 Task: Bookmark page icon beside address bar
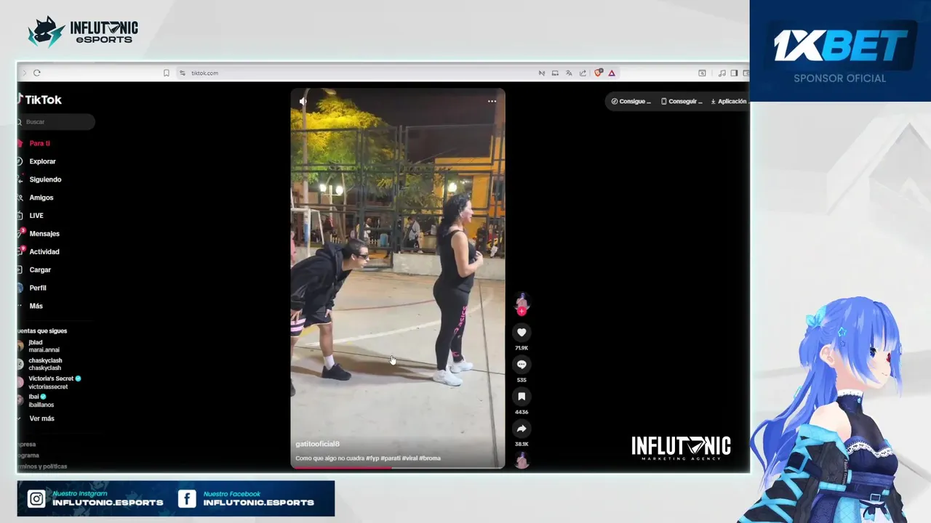click(167, 73)
